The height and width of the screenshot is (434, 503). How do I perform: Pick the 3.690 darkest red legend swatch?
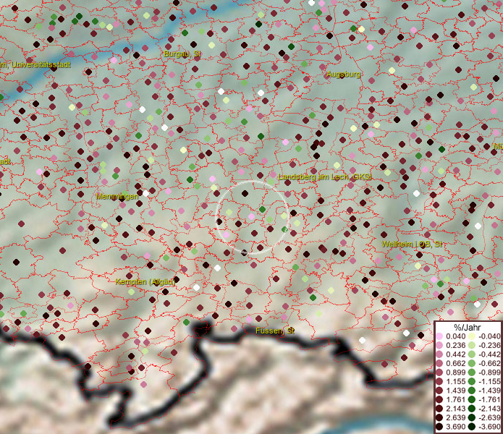[x=439, y=427]
